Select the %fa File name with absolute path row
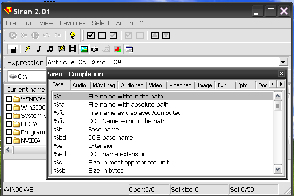 click(163, 105)
